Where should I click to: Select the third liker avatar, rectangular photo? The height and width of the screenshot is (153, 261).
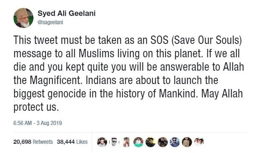[126, 142]
